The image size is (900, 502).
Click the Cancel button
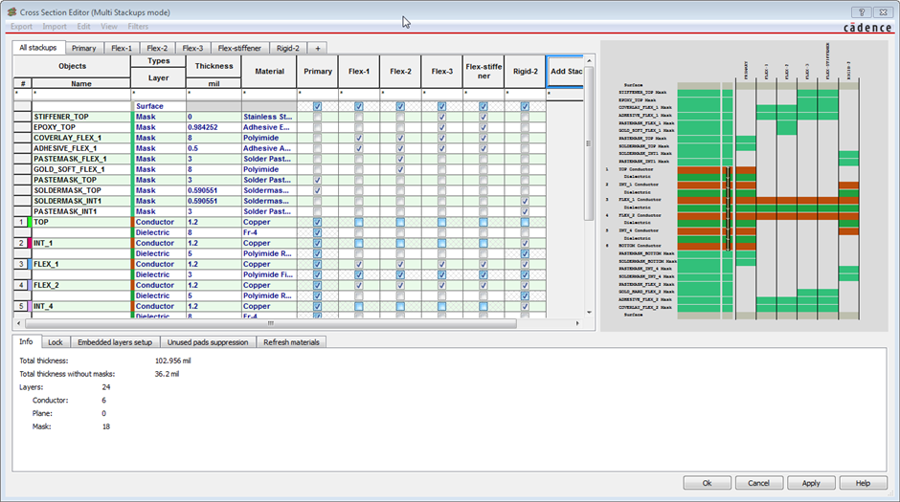(759, 483)
